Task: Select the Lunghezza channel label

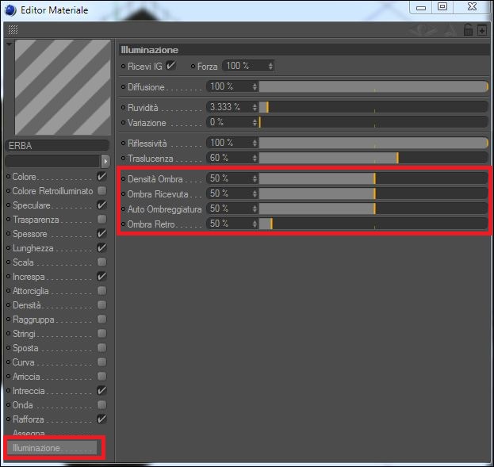Action: point(33,248)
